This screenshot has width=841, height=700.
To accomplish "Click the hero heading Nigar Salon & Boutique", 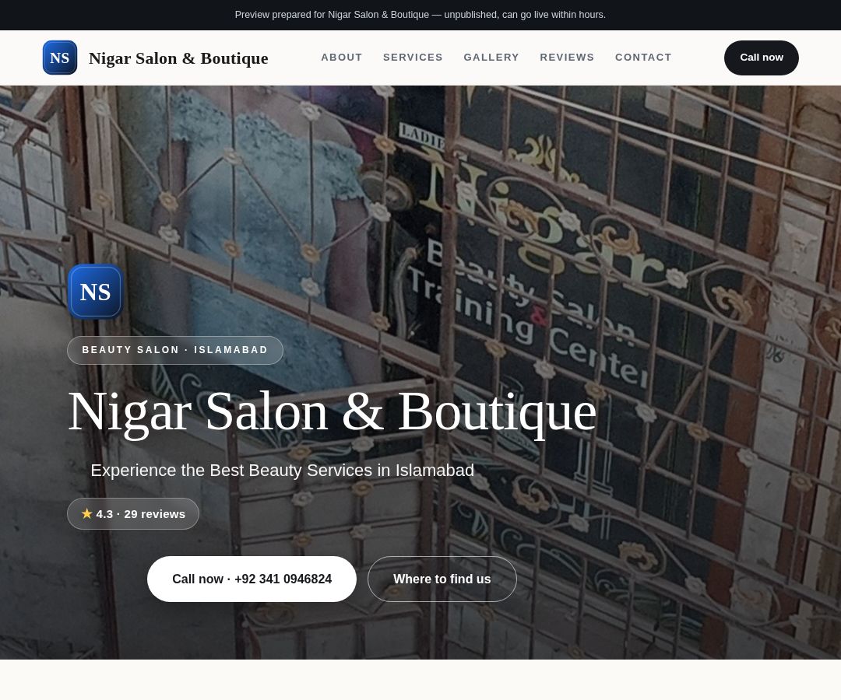I will 332,412.
